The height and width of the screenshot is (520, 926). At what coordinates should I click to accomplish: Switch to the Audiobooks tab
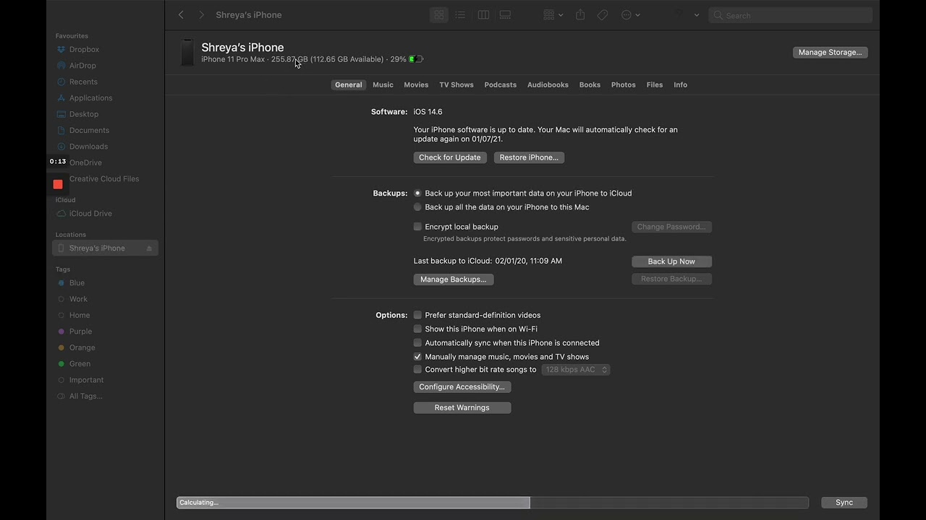(548, 84)
